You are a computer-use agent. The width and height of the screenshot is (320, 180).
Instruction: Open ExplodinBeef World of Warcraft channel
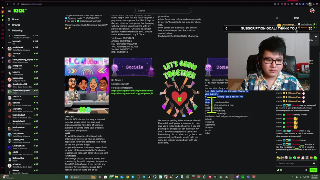tap(22, 116)
